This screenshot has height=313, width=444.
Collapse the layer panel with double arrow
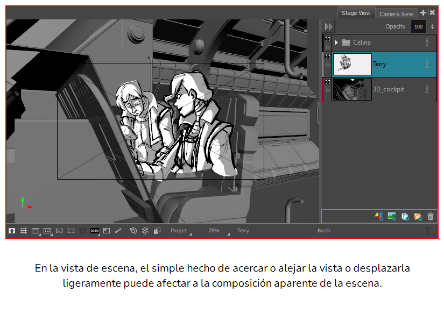(x=329, y=26)
